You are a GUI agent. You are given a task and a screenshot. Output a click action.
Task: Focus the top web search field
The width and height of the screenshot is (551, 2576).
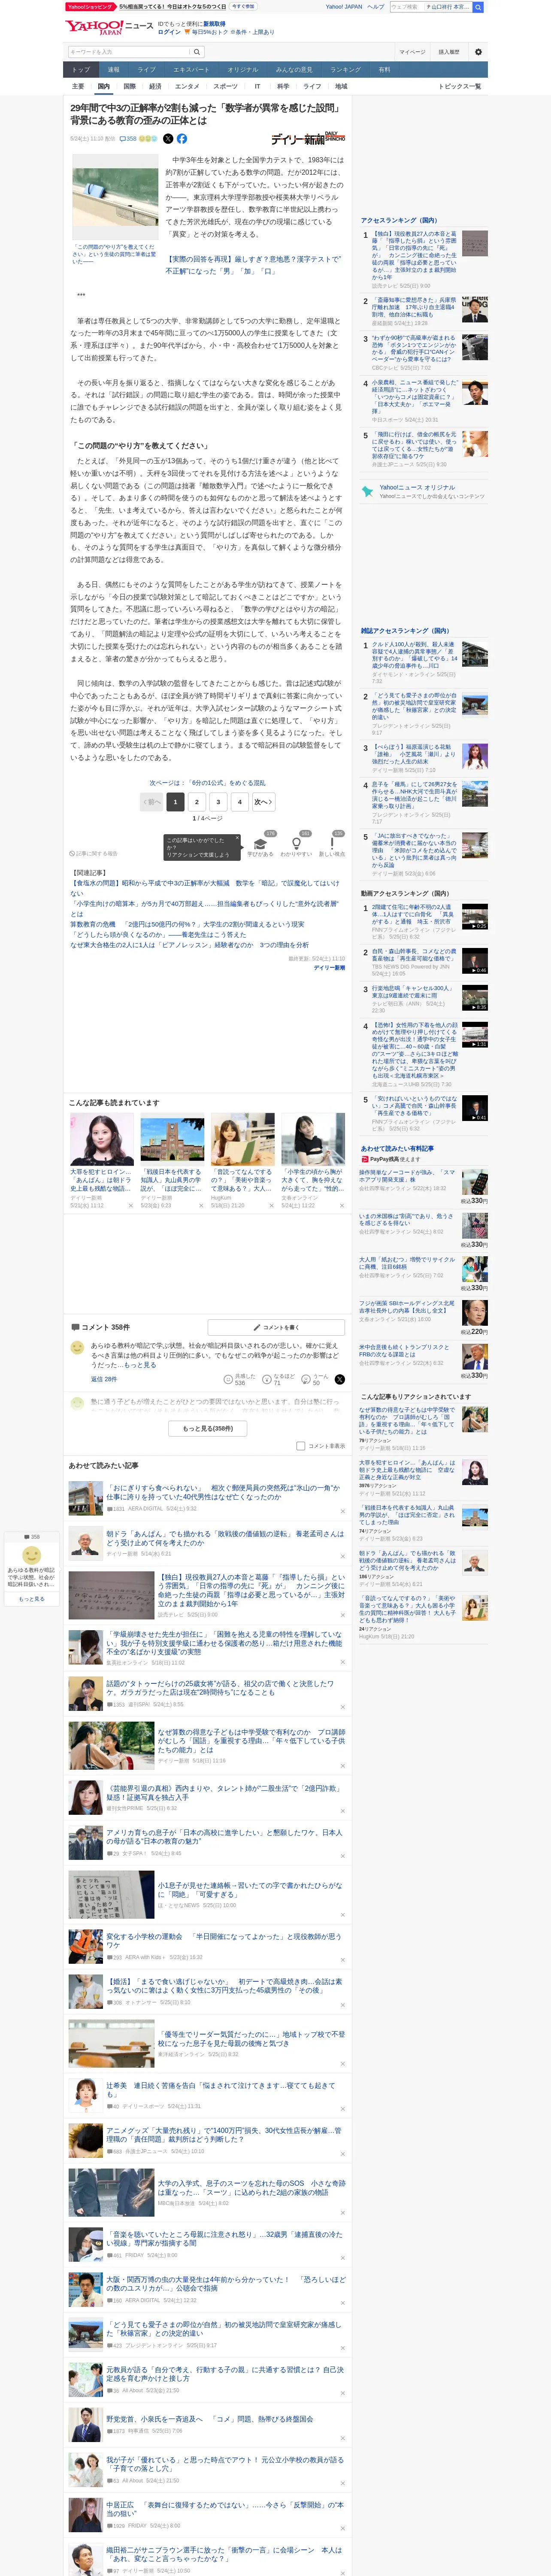[406, 7]
